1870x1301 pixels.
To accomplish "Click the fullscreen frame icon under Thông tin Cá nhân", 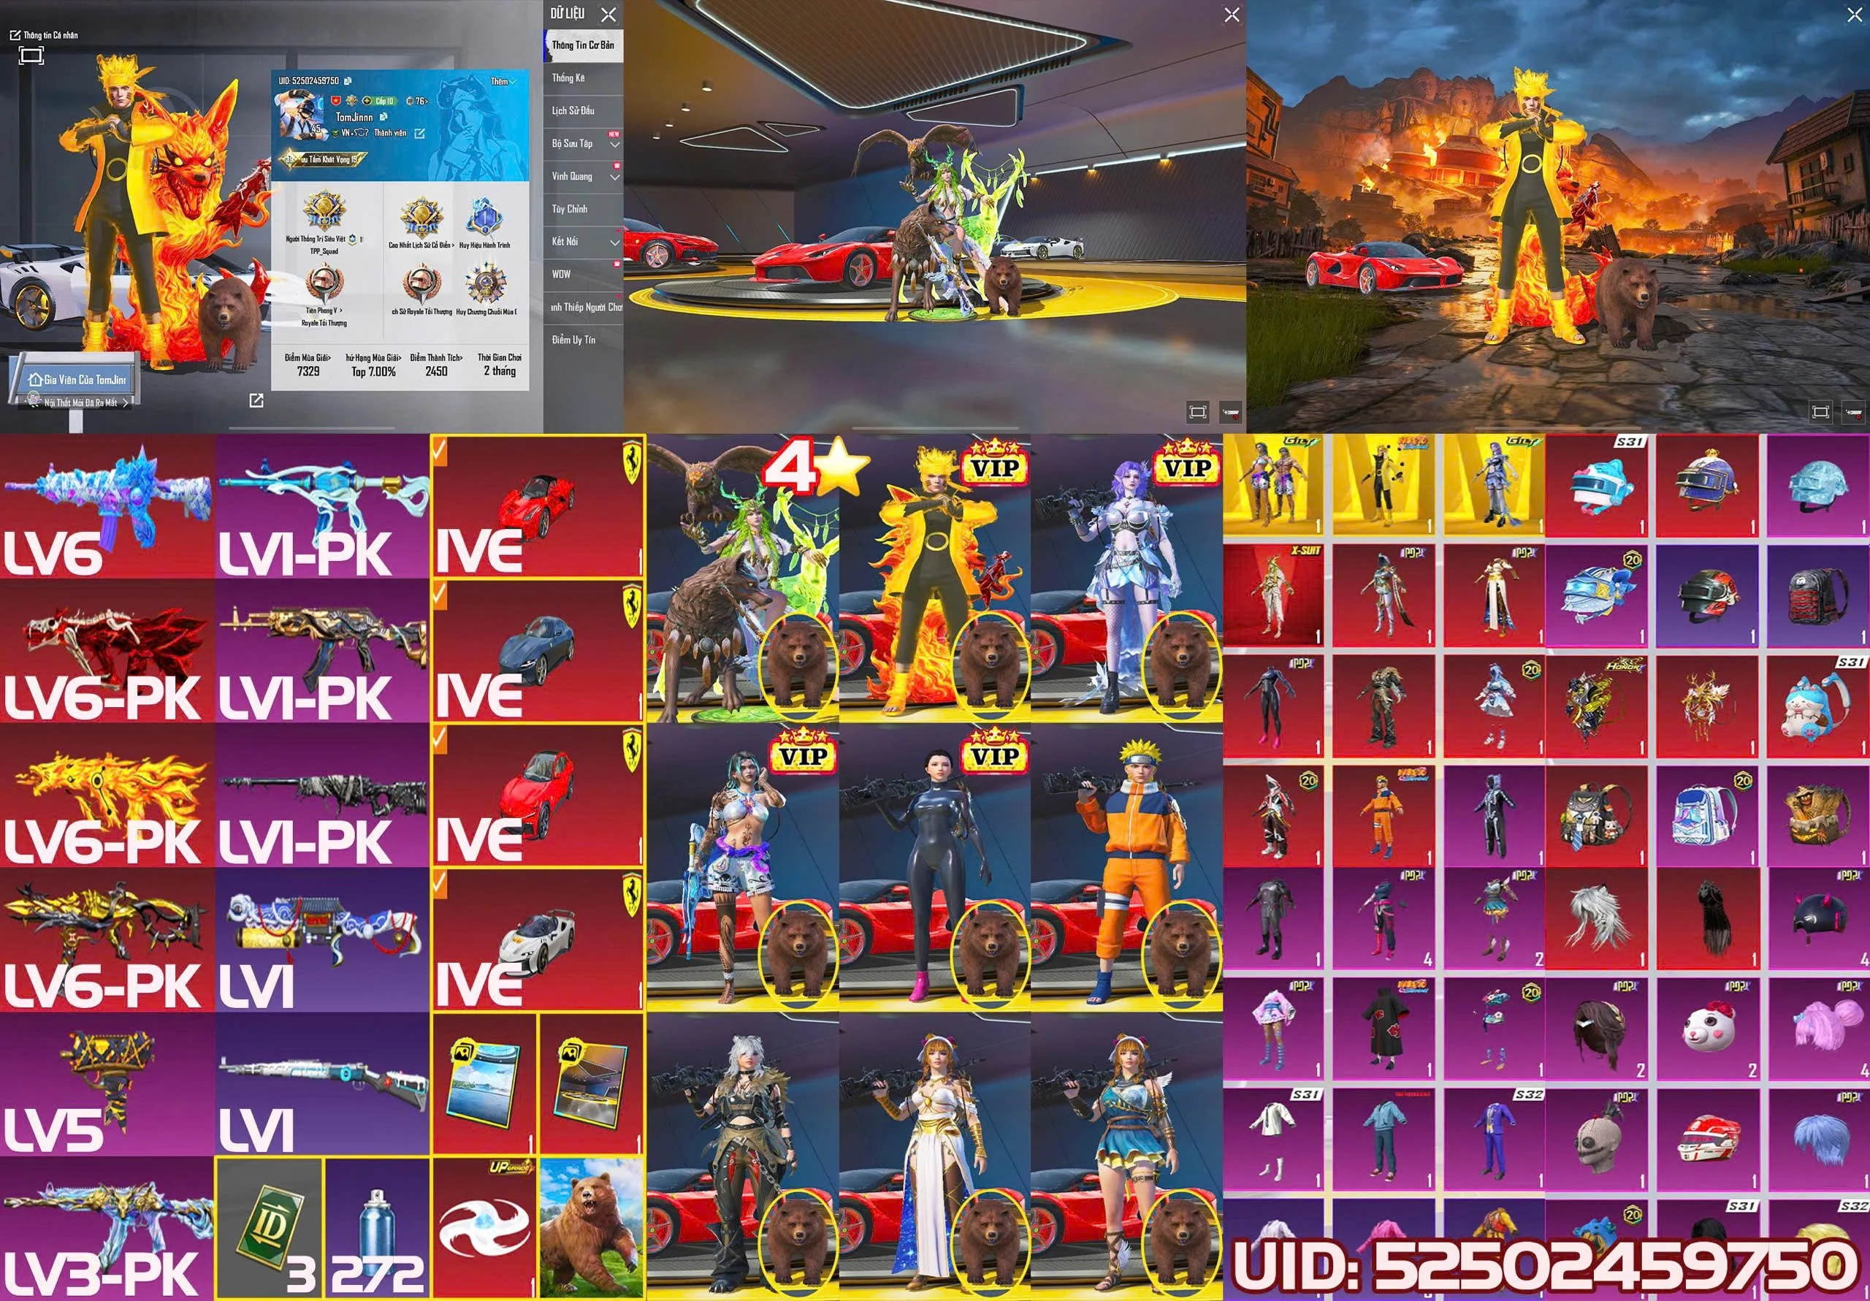I will 31,56.
